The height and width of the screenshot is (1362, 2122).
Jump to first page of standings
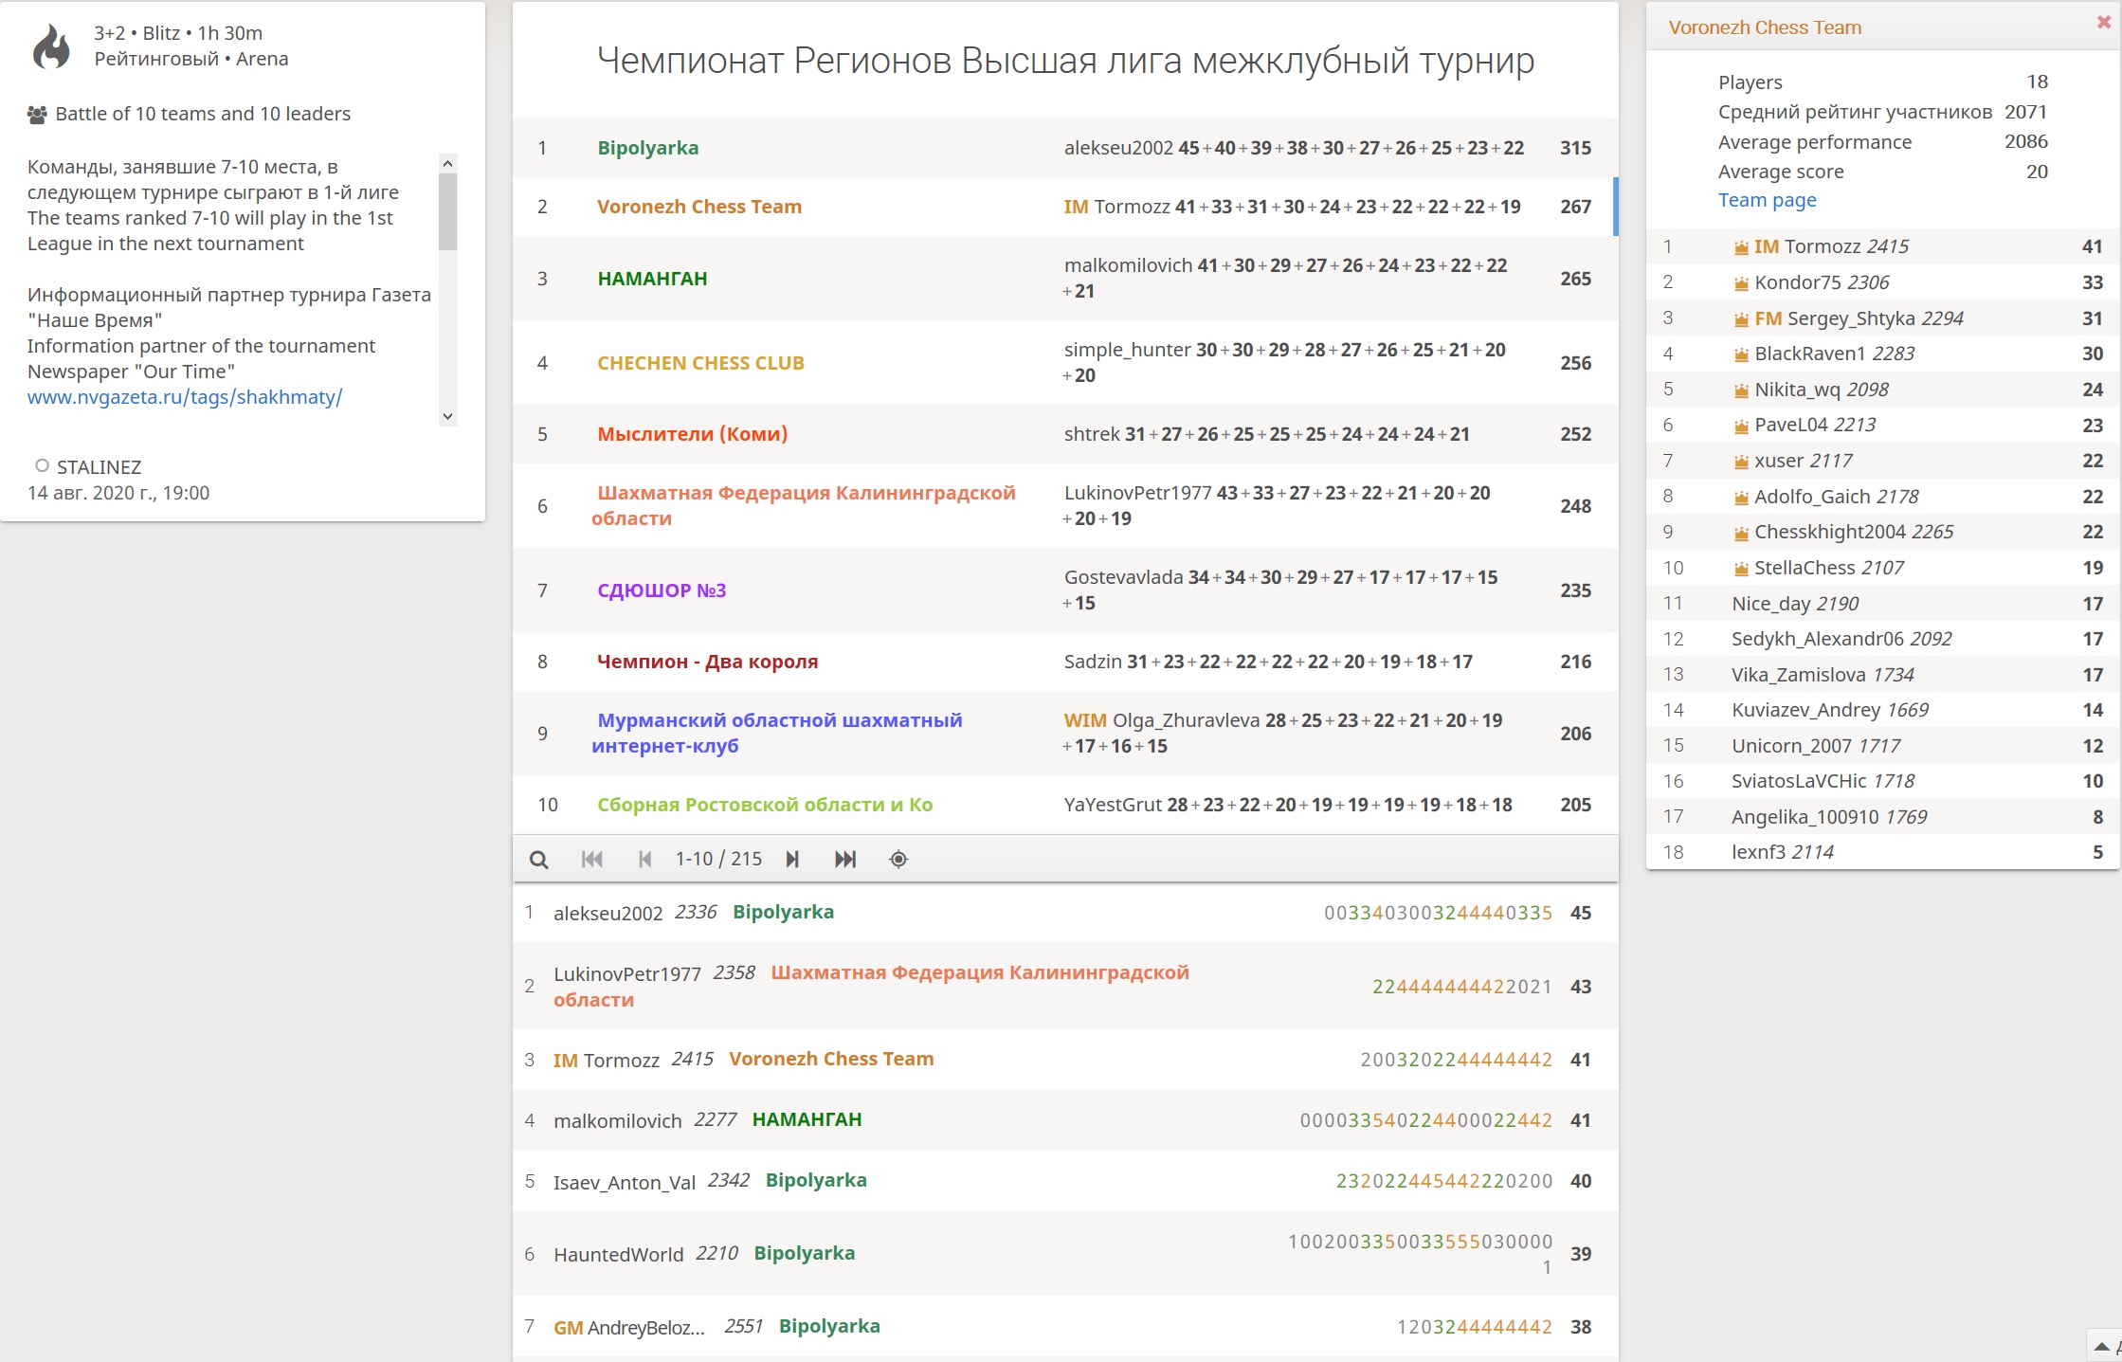592,860
